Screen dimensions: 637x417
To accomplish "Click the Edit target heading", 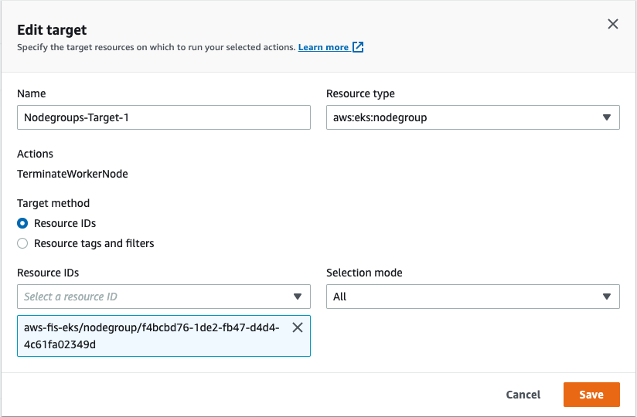I will point(52,30).
